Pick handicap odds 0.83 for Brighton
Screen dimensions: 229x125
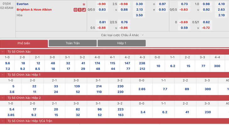pyautogui.click(x=102, y=10)
